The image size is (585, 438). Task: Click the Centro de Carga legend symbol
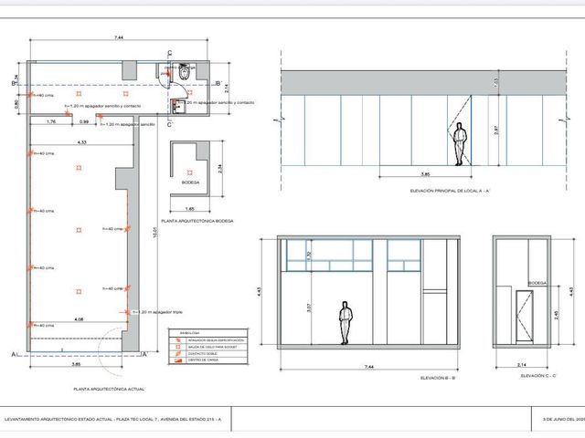coord(179,360)
